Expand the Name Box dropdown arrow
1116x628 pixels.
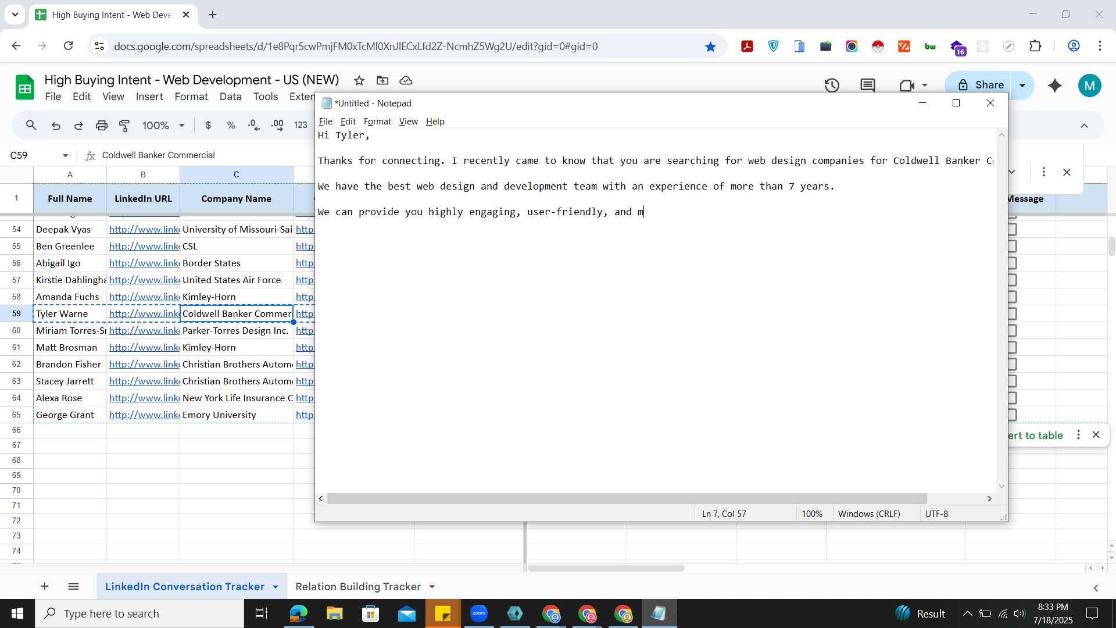click(x=65, y=155)
